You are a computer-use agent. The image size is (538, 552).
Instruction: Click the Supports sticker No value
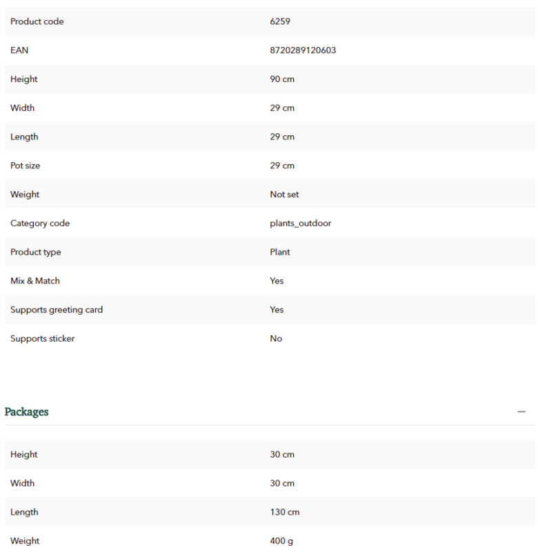click(276, 339)
